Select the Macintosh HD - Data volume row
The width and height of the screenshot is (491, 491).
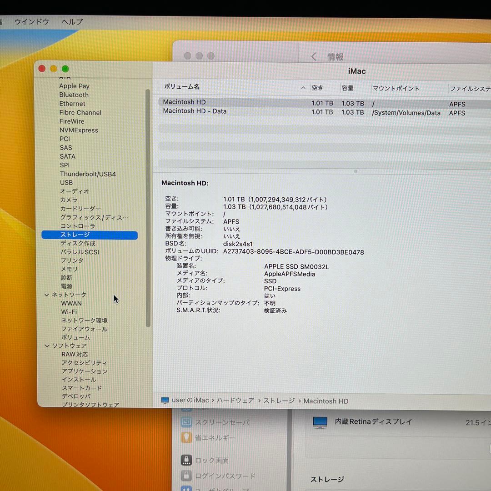click(x=195, y=111)
